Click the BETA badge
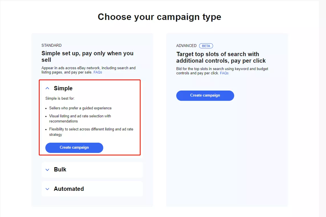The image size is (326, 217). [x=206, y=46]
